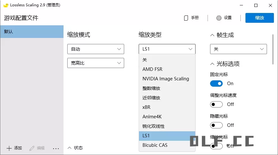Image resolution: width=278 pixels, height=155 pixels.
Task: Open the 手册 manual button
Action: (191, 18)
